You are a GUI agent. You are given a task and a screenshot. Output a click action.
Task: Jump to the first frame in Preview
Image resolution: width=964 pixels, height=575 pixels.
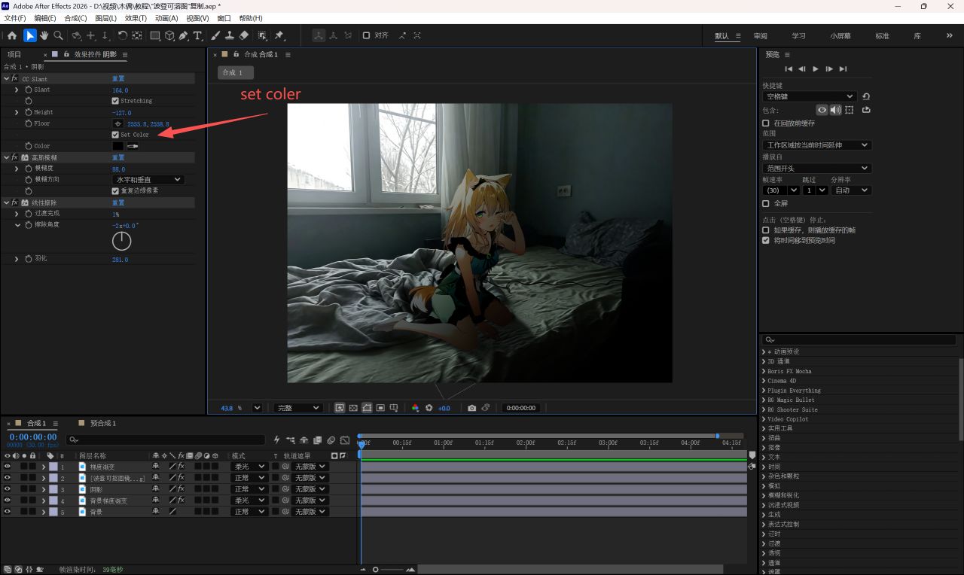tap(789, 68)
